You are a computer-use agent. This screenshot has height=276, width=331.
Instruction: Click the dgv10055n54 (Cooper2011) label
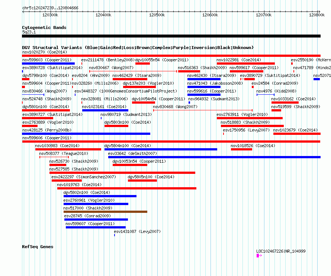pyautogui.click(x=162, y=60)
